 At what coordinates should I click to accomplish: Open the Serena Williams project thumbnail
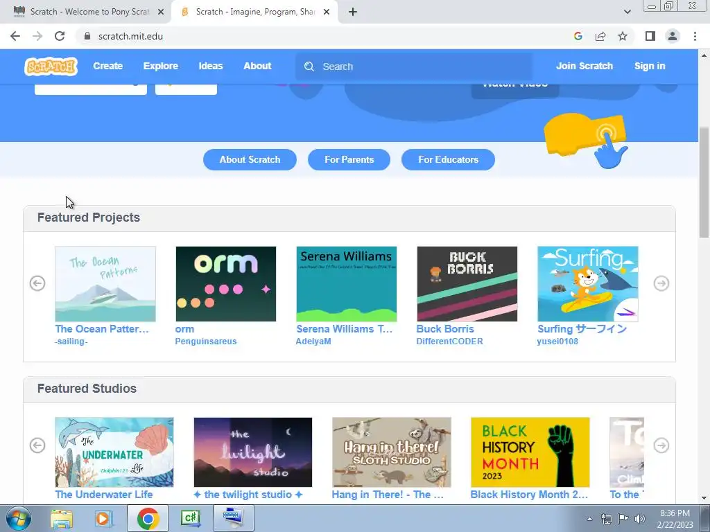tap(347, 283)
